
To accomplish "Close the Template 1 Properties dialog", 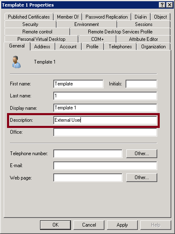I will pyautogui.click(x=170, y=5).
